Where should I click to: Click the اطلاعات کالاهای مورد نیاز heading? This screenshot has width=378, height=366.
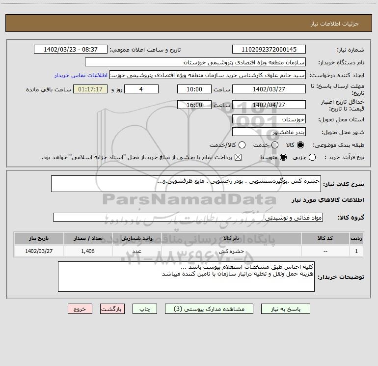(x=327, y=200)
